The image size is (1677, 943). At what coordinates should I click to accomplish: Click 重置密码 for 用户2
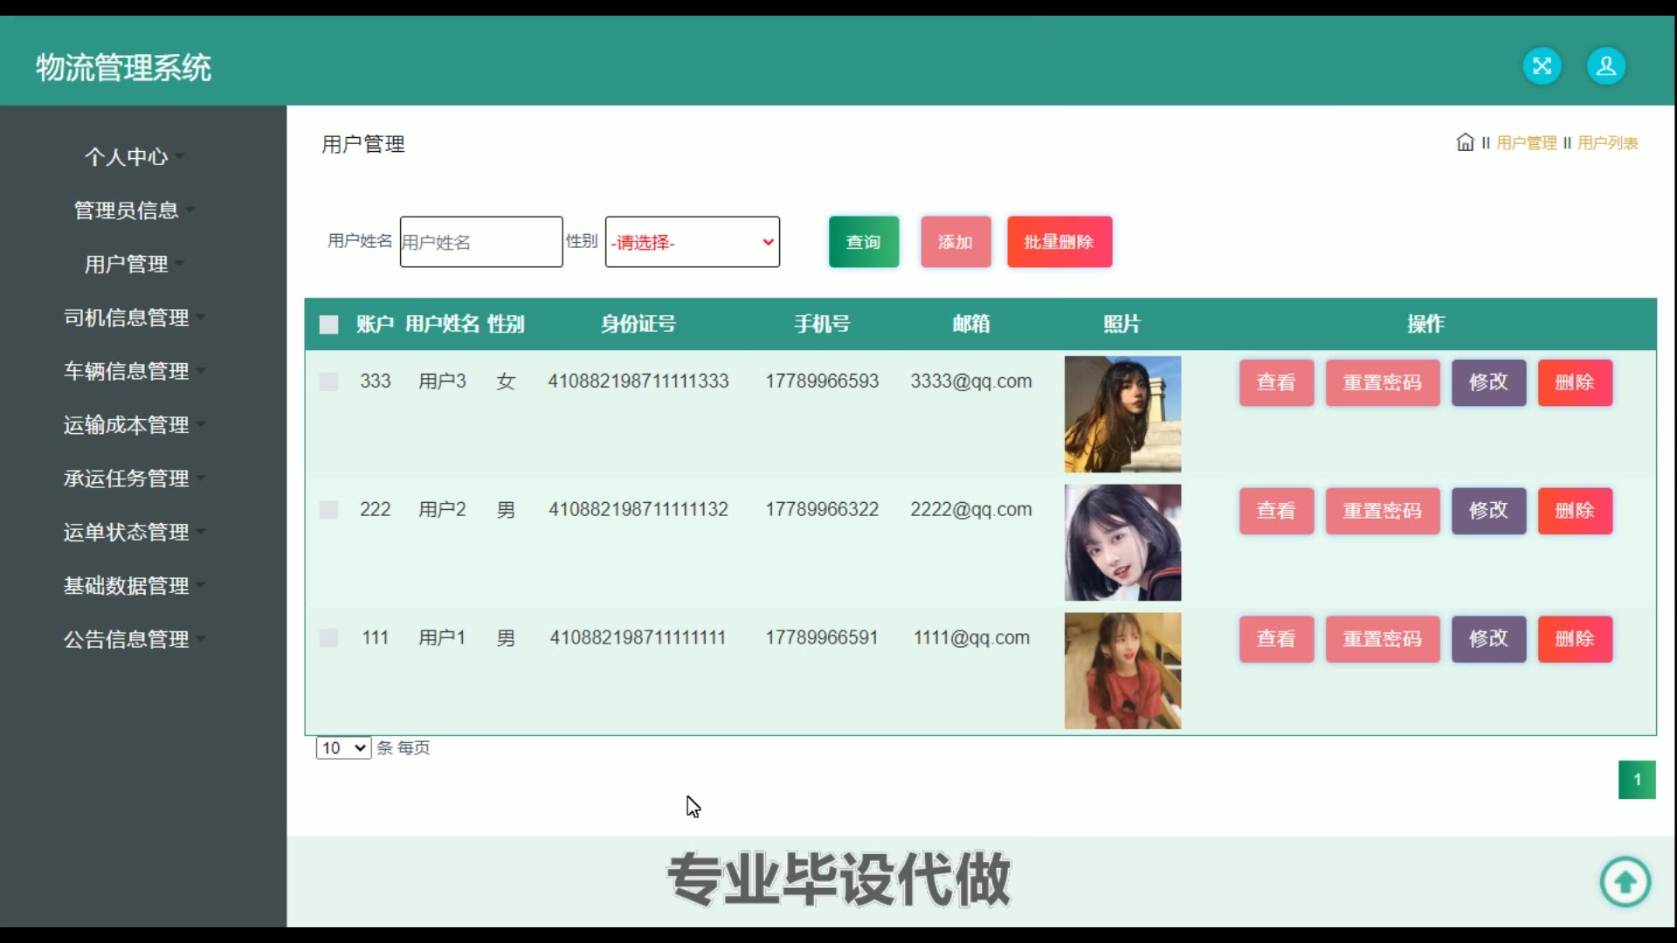point(1383,511)
